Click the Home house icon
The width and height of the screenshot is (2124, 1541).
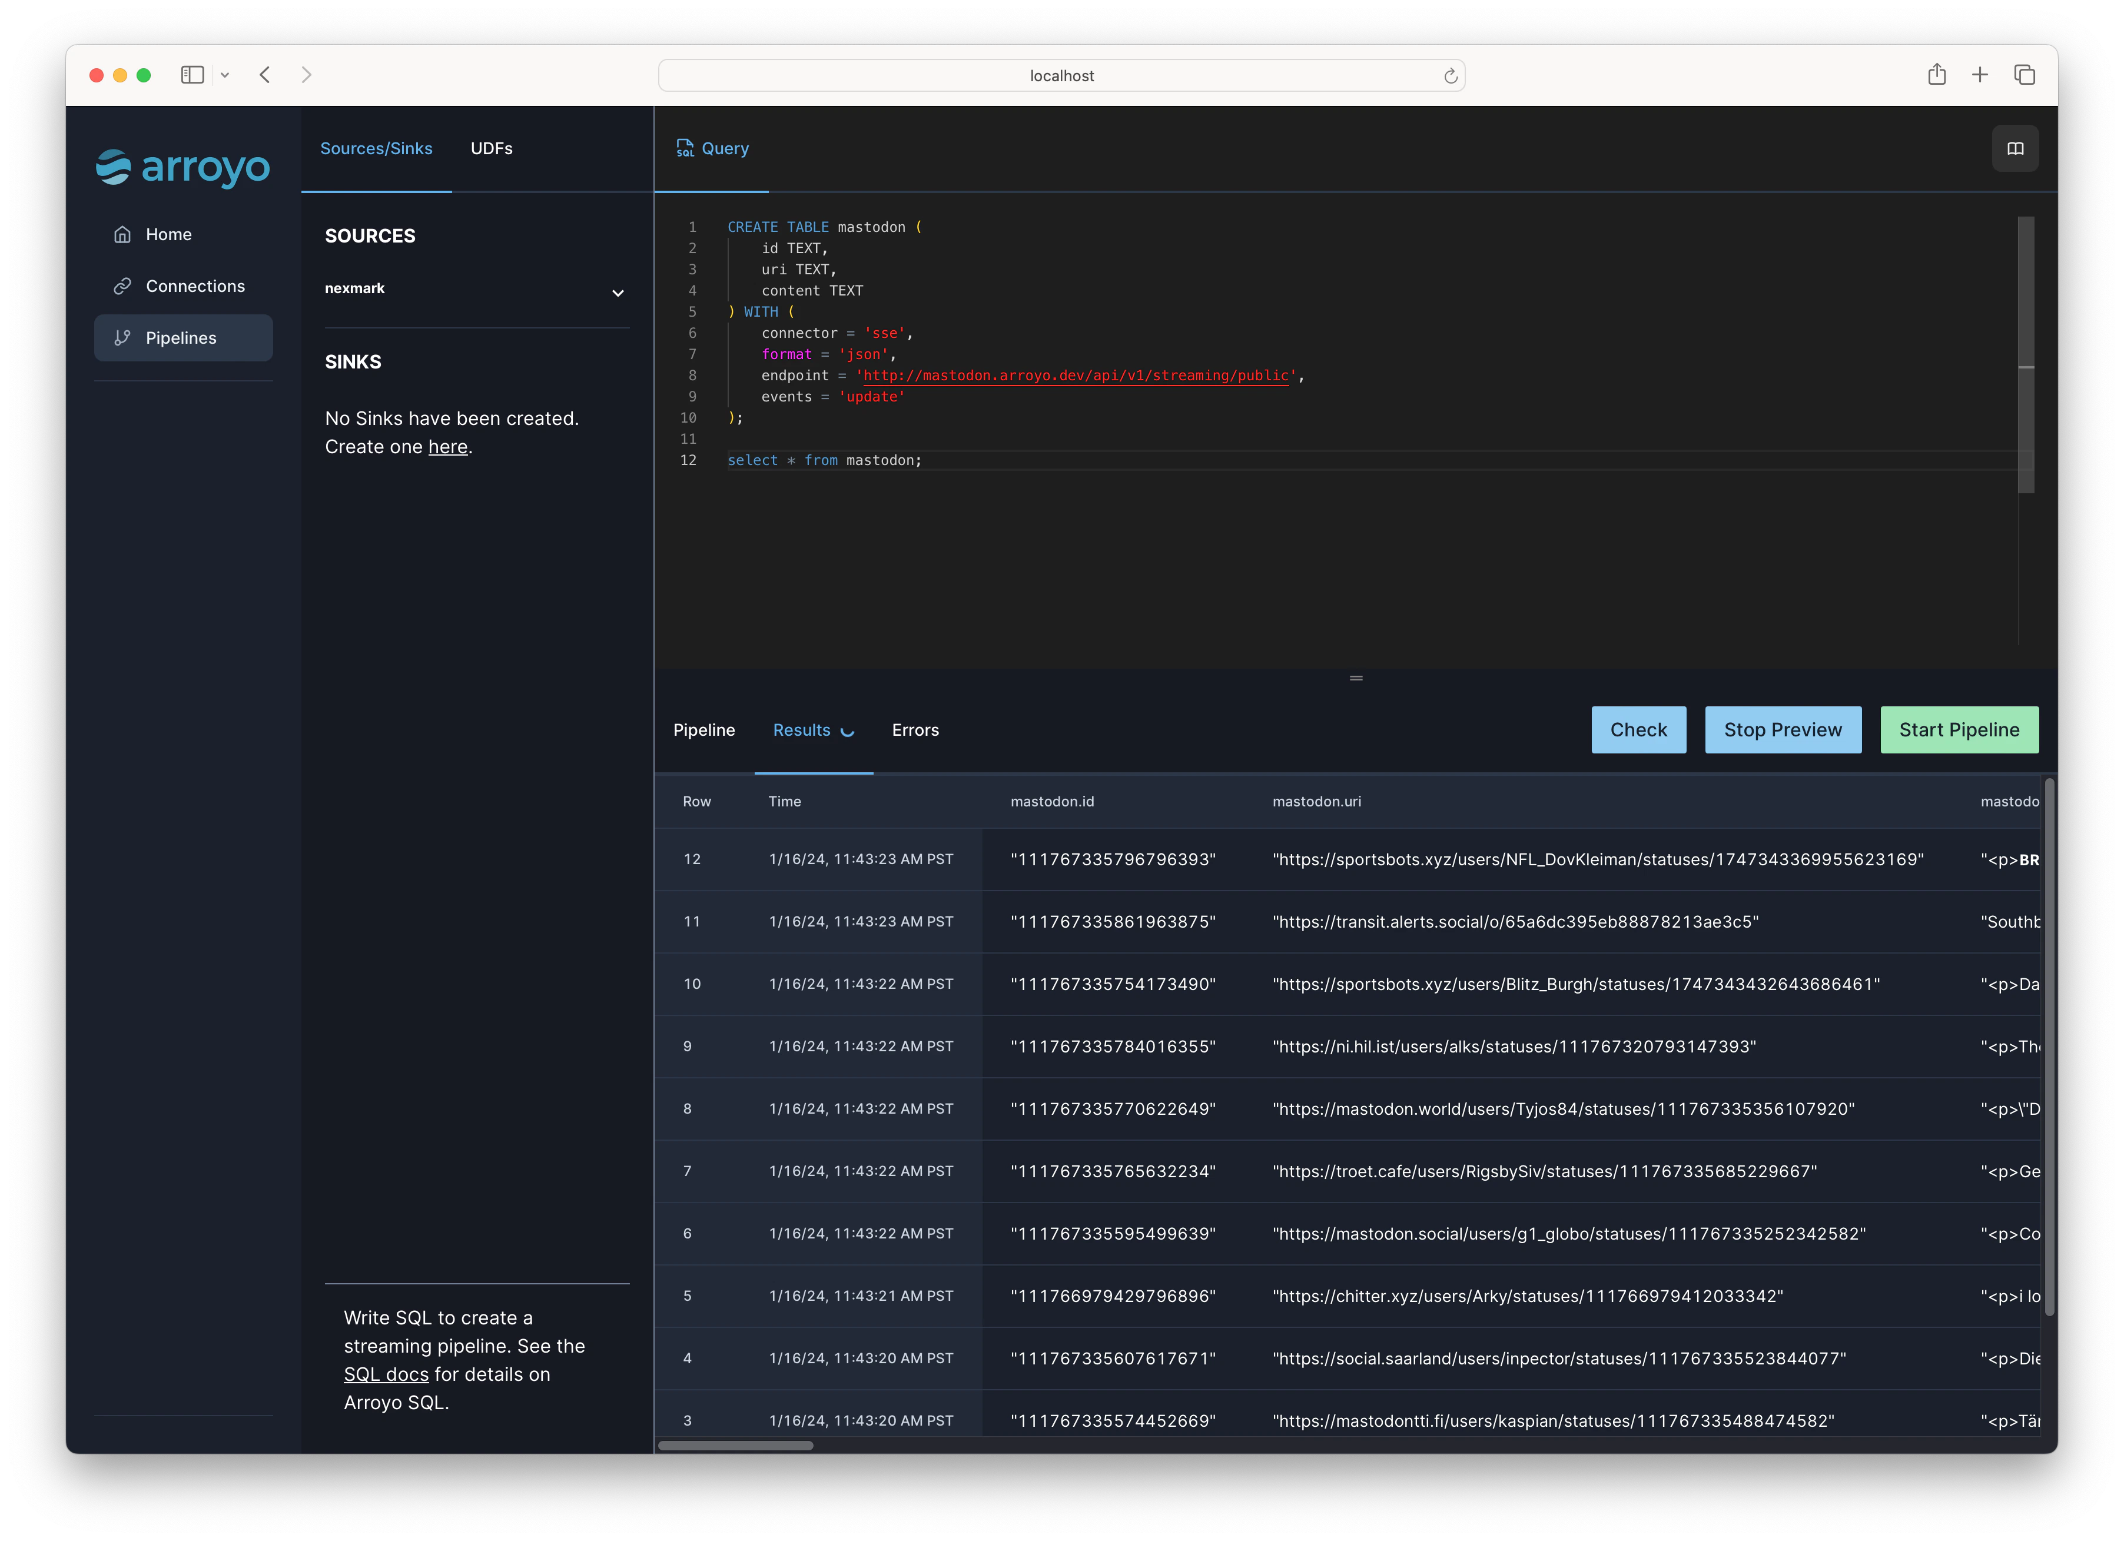(122, 234)
